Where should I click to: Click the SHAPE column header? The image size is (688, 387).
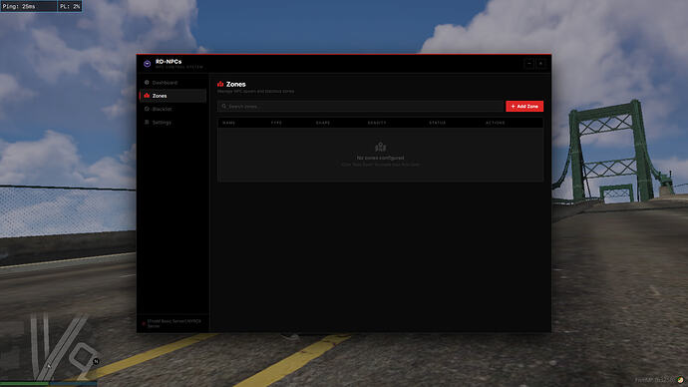coord(323,123)
